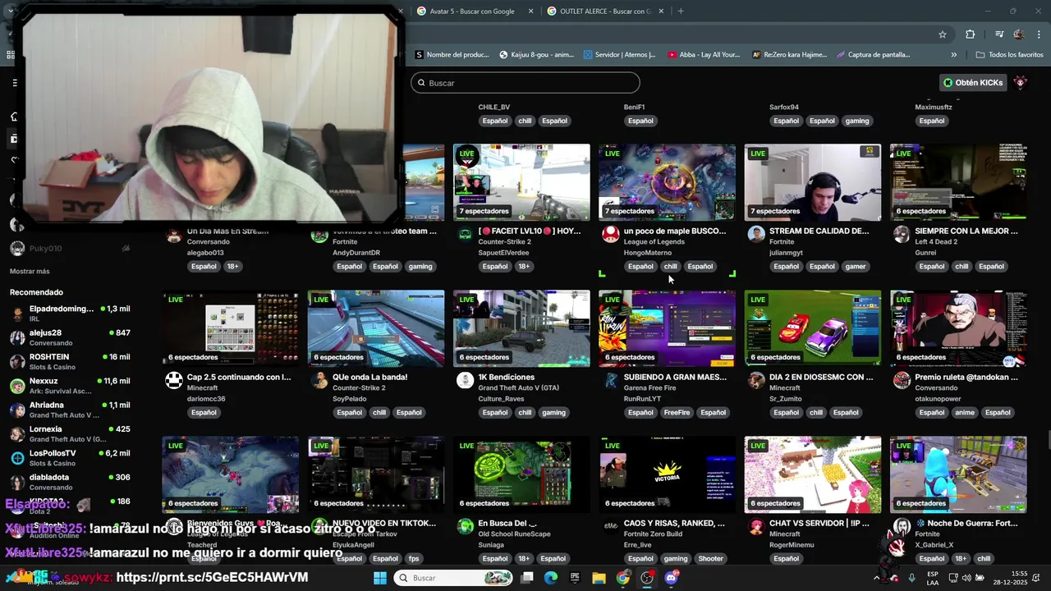The image size is (1051, 591).
Task: Open the Nombre del produc... bookmark
Action: click(452, 55)
